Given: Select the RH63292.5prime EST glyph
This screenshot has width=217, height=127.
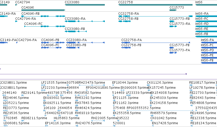Looking at the screenshot, I should tap(76, 100).
